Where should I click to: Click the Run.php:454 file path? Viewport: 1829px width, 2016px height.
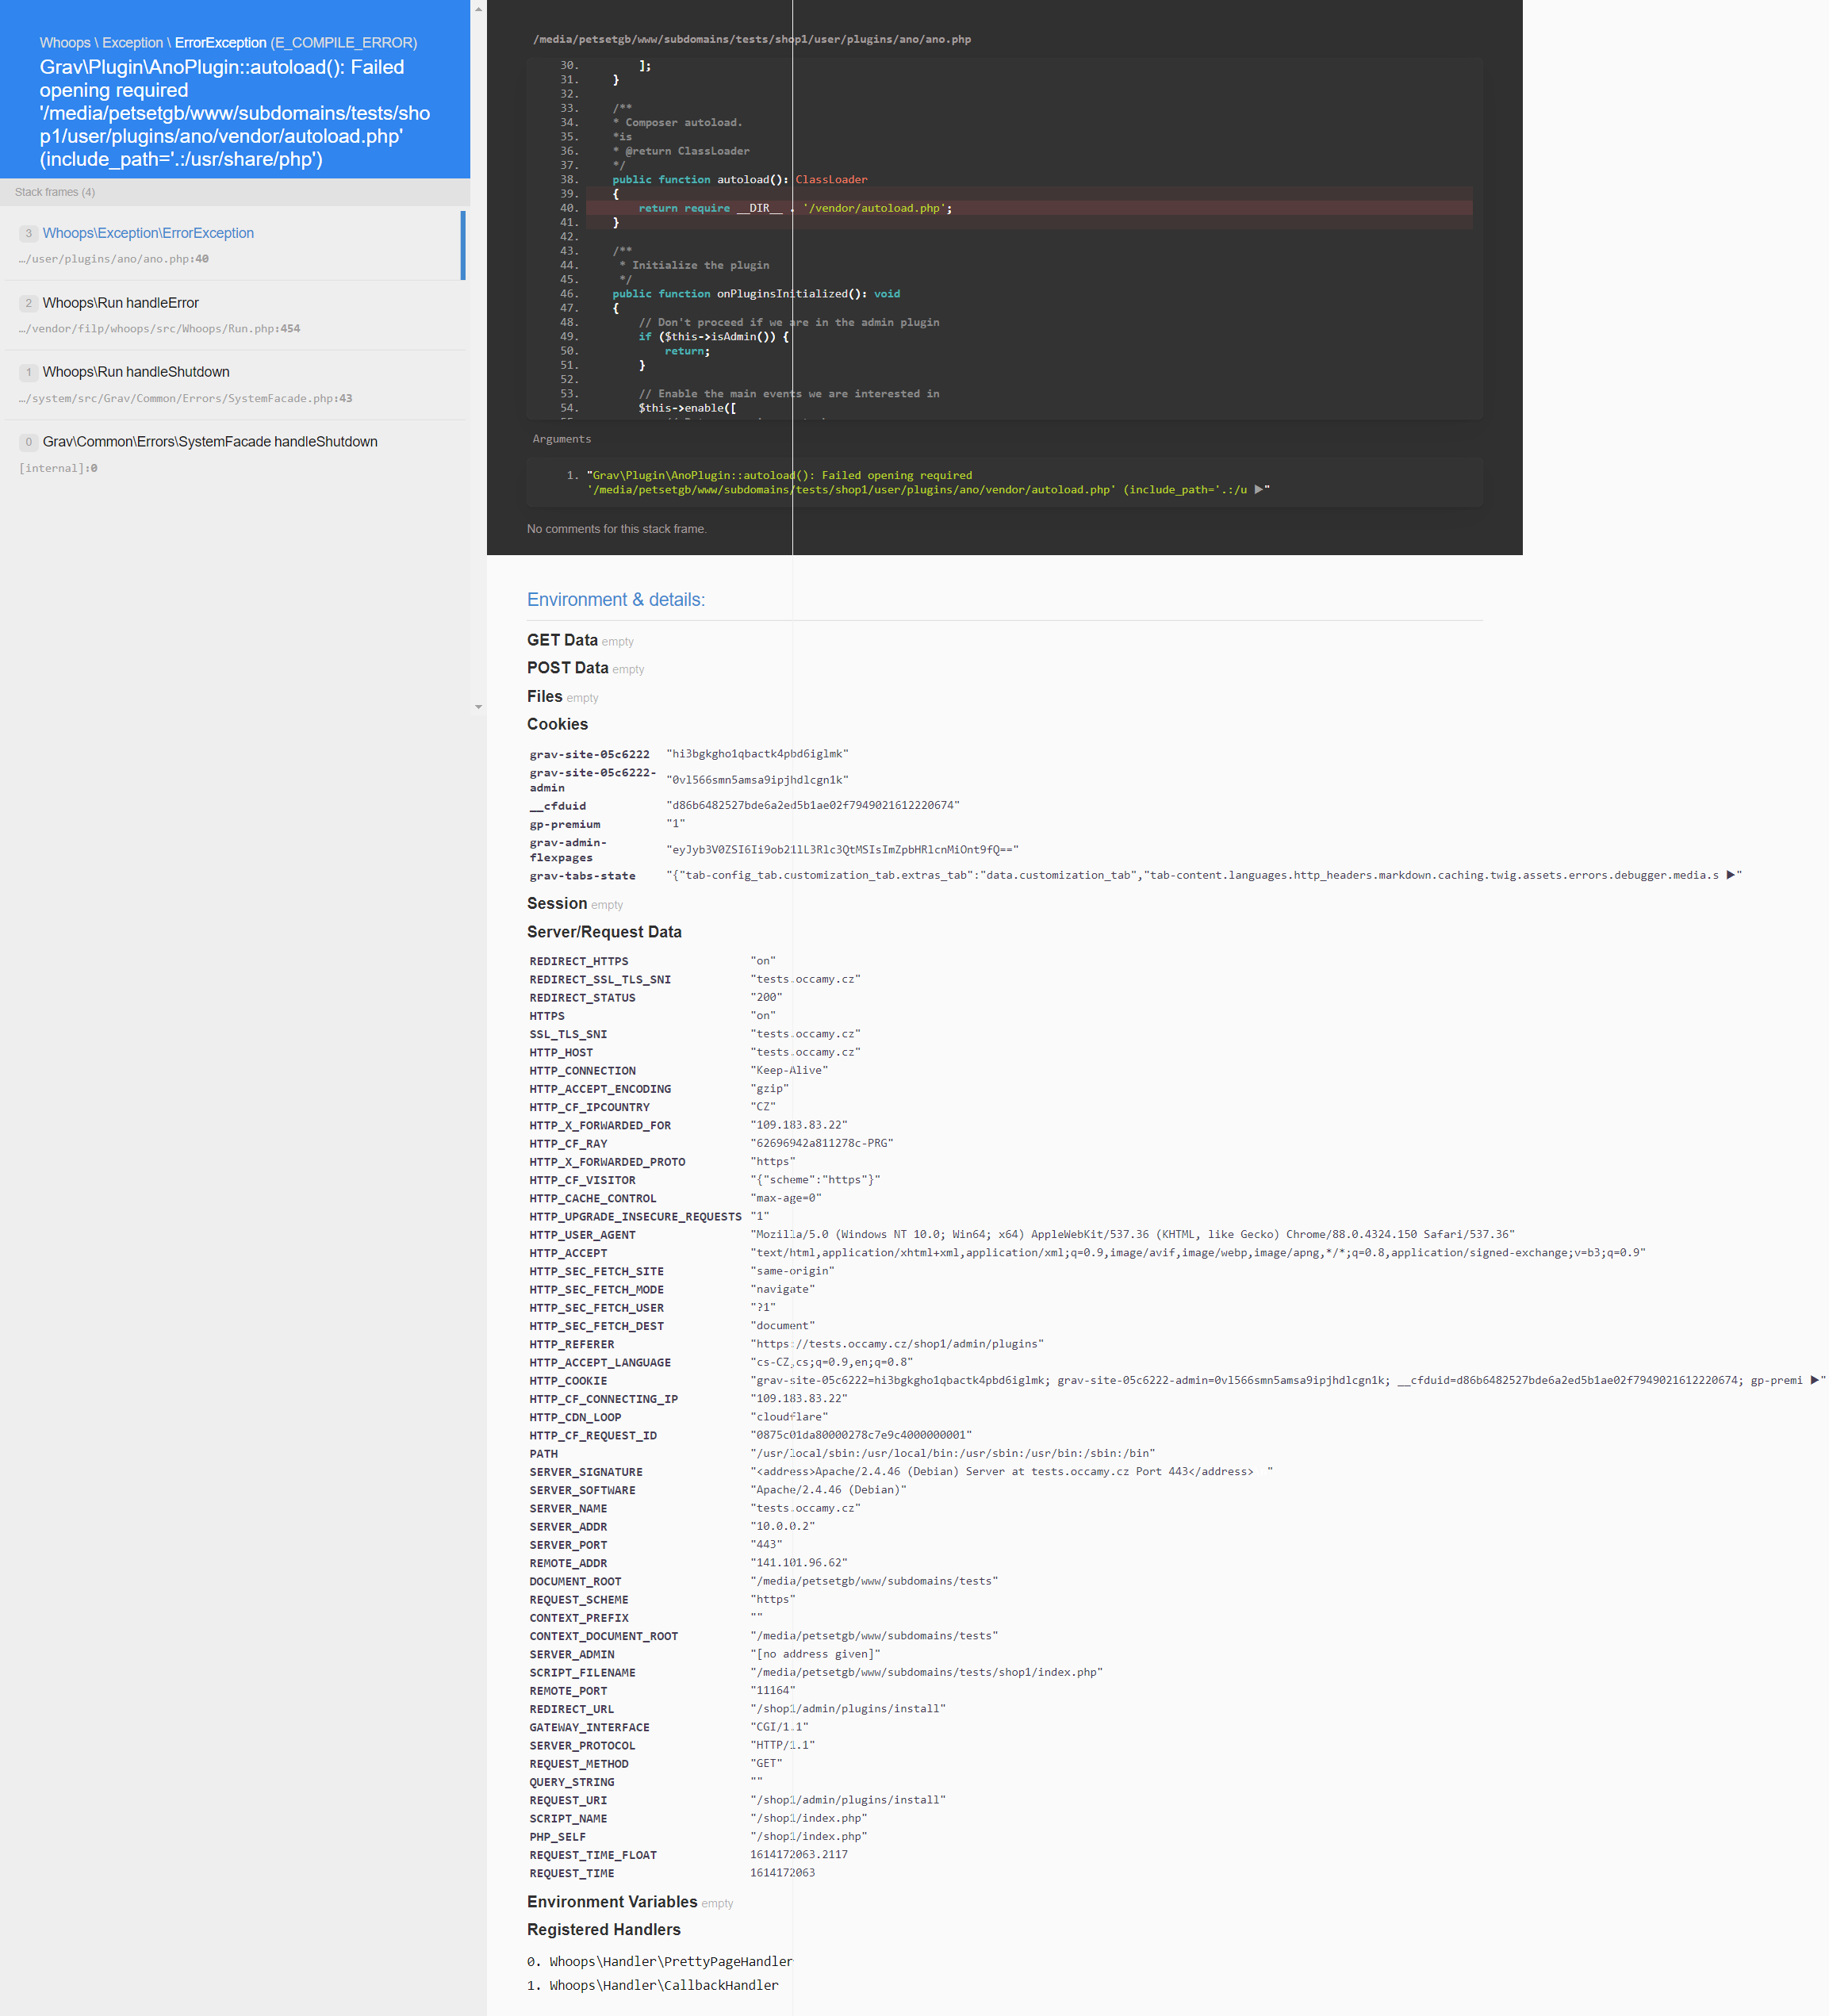[159, 329]
